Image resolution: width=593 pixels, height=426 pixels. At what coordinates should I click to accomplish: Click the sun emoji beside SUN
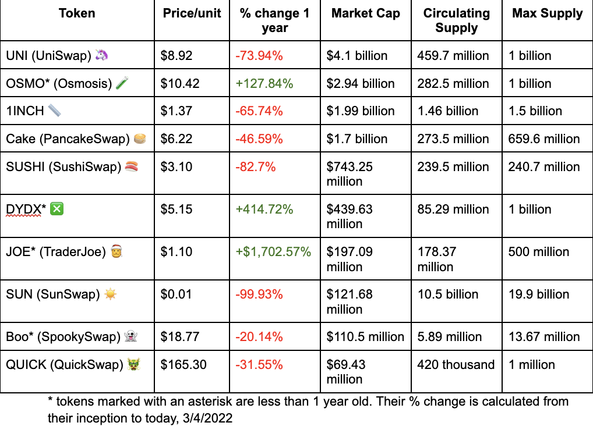[x=110, y=294]
